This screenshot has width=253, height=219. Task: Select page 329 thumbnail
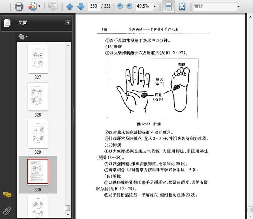pos(38,134)
